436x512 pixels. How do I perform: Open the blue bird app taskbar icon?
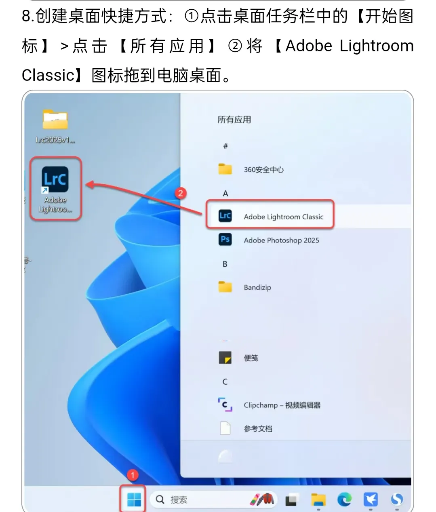(x=371, y=500)
